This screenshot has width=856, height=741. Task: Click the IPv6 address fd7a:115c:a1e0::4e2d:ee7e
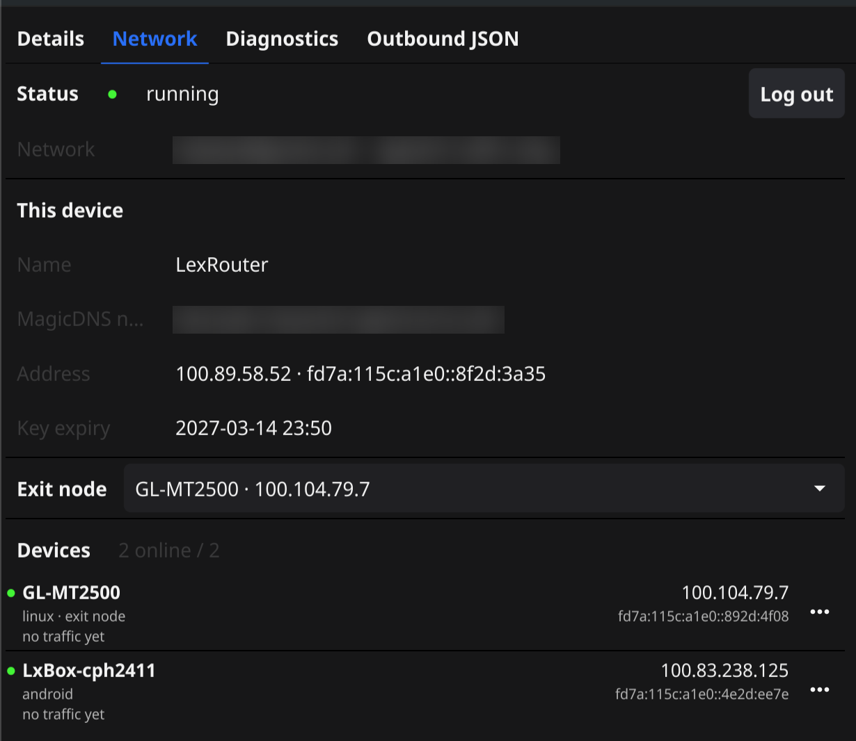coord(702,694)
